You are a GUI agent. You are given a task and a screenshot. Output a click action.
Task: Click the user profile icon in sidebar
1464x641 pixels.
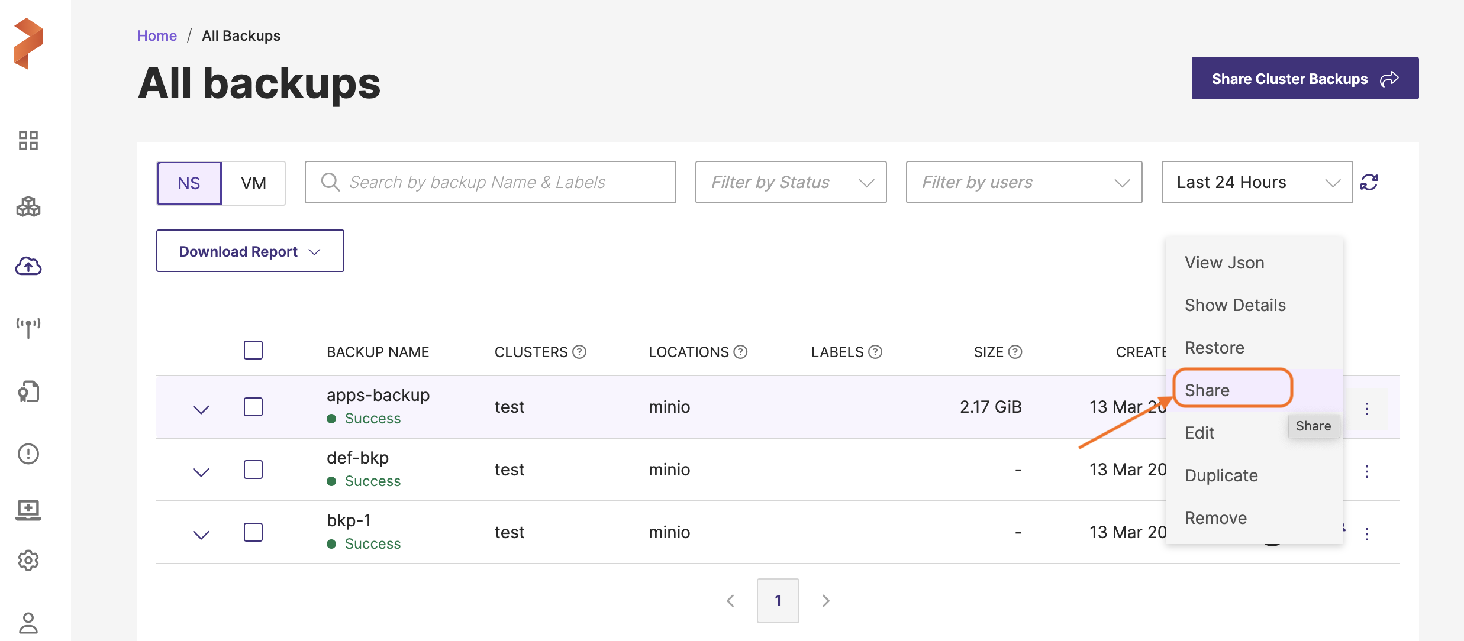(x=28, y=623)
